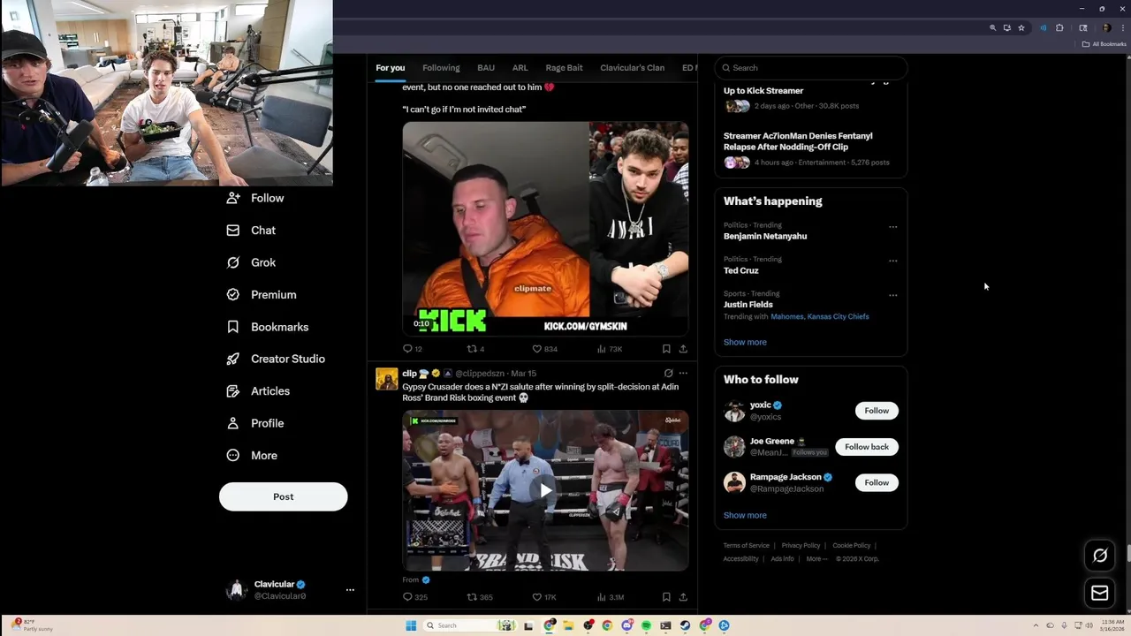Screen dimensions: 1131x636
Task: Bookmark the Kick Gymskin video post
Action: tap(666, 349)
